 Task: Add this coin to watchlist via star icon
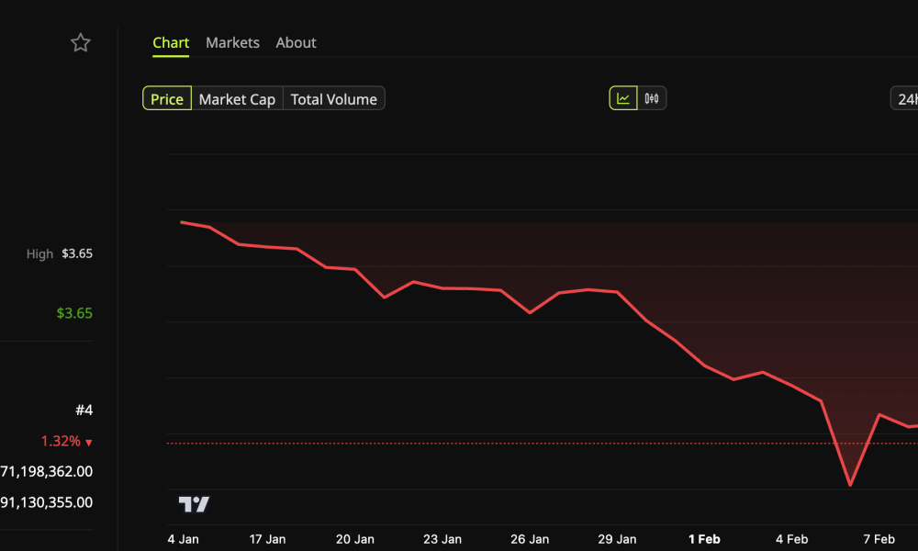point(80,42)
